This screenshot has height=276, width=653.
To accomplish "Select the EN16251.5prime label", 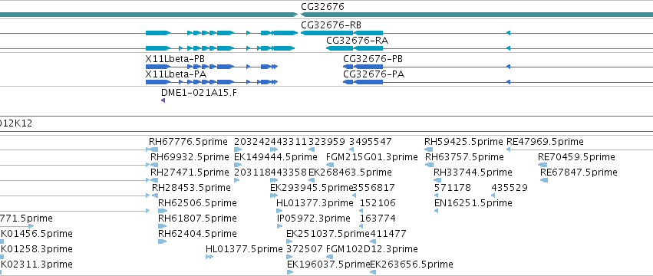I will [x=473, y=203].
